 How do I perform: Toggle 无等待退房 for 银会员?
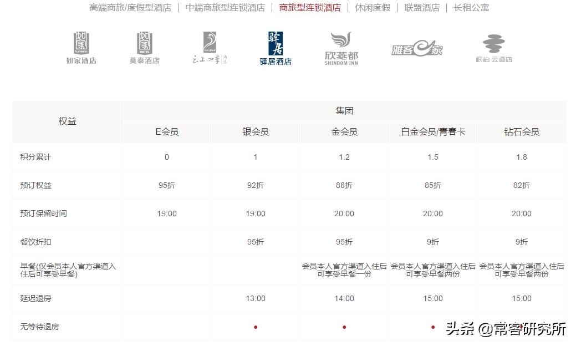256,327
